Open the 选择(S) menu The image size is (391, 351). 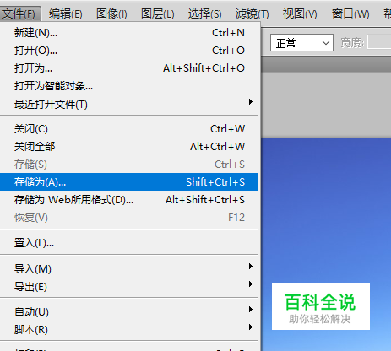pyautogui.click(x=204, y=13)
